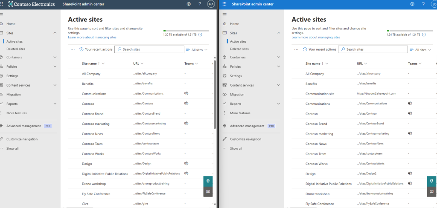Click Teams icon for Contoso marketing row, left window
The height and width of the screenshot is (208, 437).
[186, 123]
